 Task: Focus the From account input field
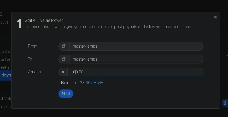point(136,46)
